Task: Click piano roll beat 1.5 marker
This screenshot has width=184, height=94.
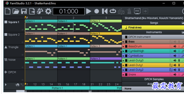Action: click(x=59, y=84)
